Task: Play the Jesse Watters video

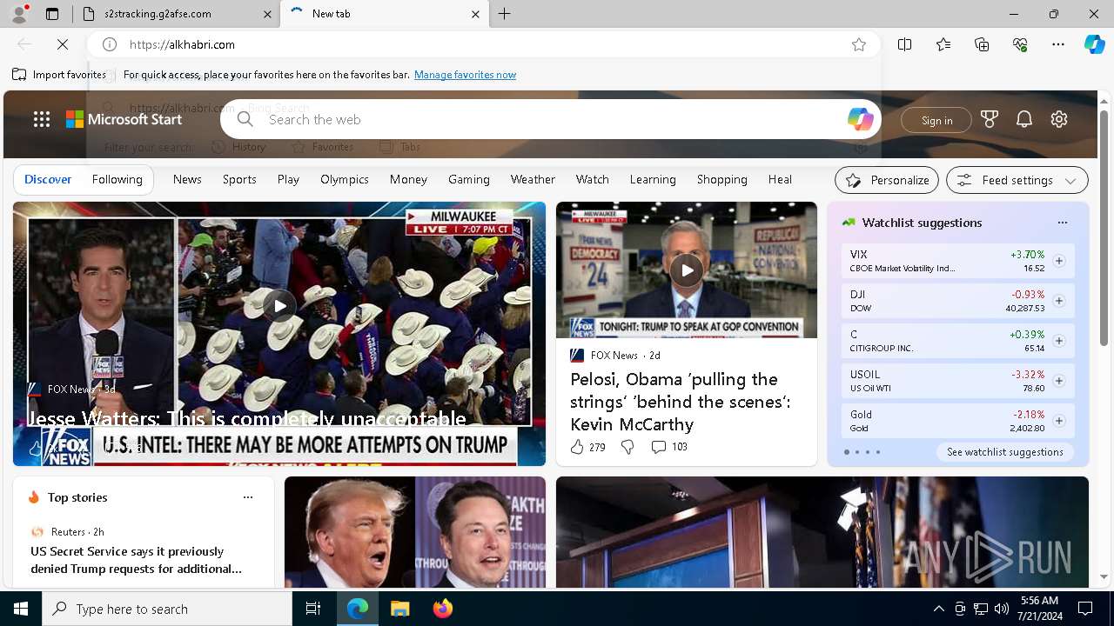Action: [x=279, y=305]
